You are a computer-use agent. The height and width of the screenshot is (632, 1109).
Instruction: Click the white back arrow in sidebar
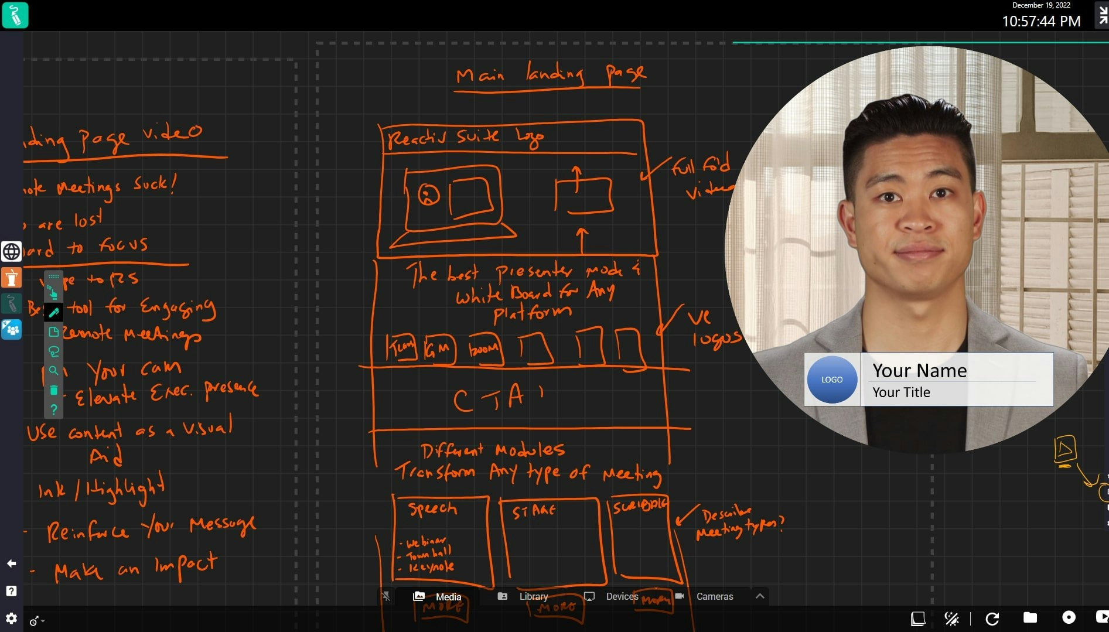(11, 563)
